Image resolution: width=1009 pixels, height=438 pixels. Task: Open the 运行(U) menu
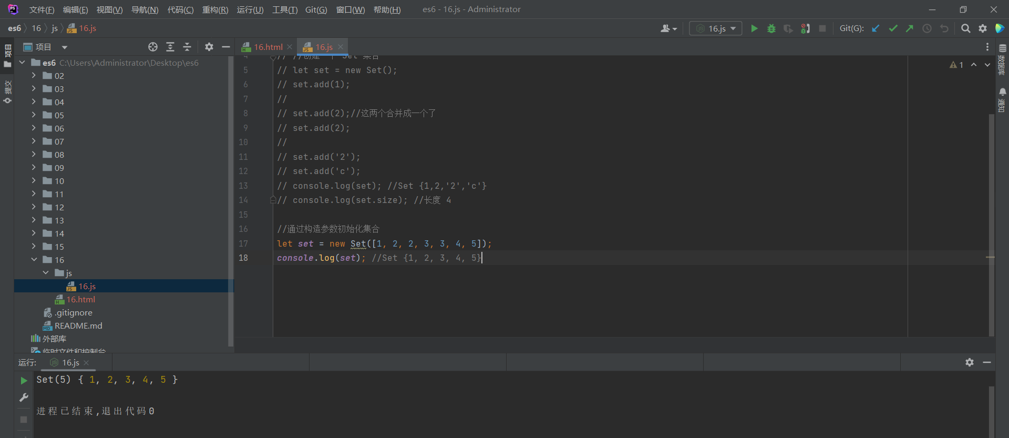point(250,9)
